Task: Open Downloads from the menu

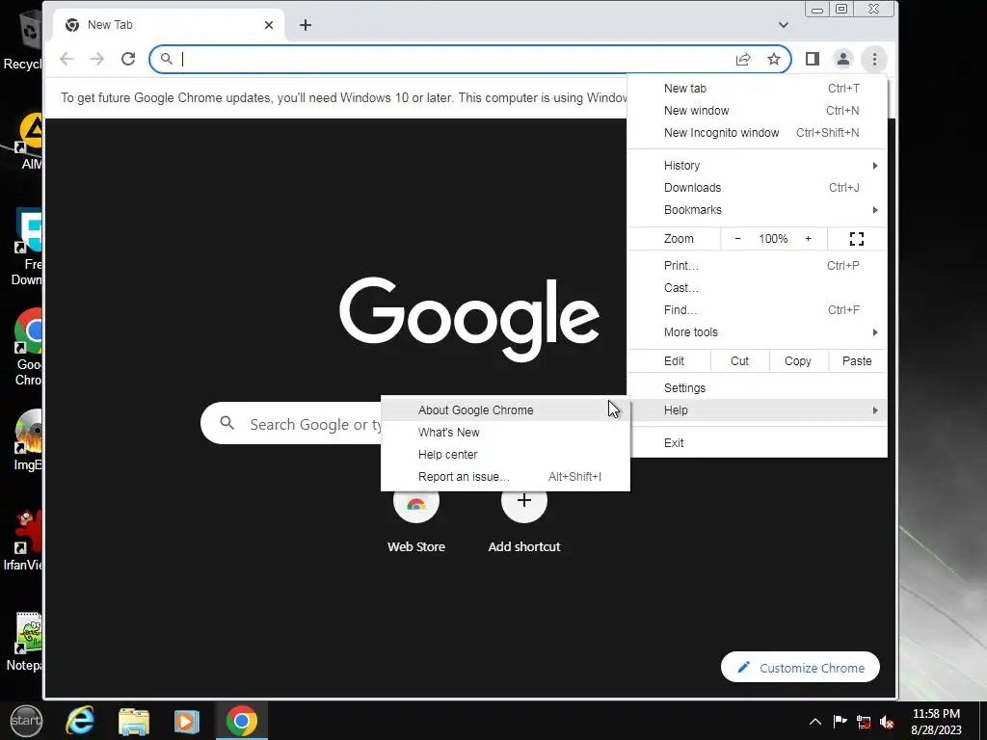Action: (758, 188)
